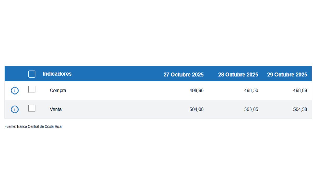Click the Indicadores column header
Screen dimensions: 313x194
click(57, 74)
